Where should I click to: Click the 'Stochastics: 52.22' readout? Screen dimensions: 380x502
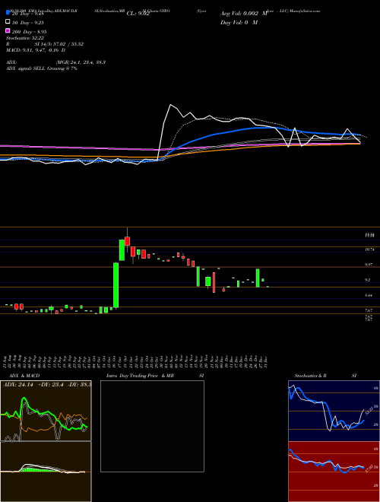click(24, 38)
